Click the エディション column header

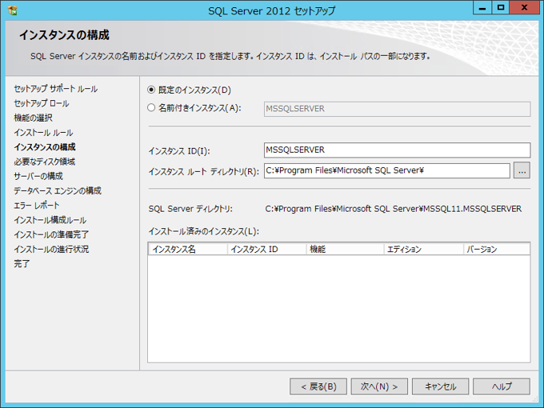coord(424,250)
